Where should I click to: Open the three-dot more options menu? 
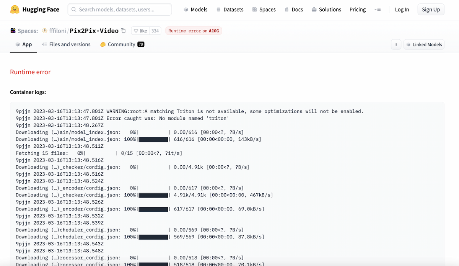click(x=396, y=44)
